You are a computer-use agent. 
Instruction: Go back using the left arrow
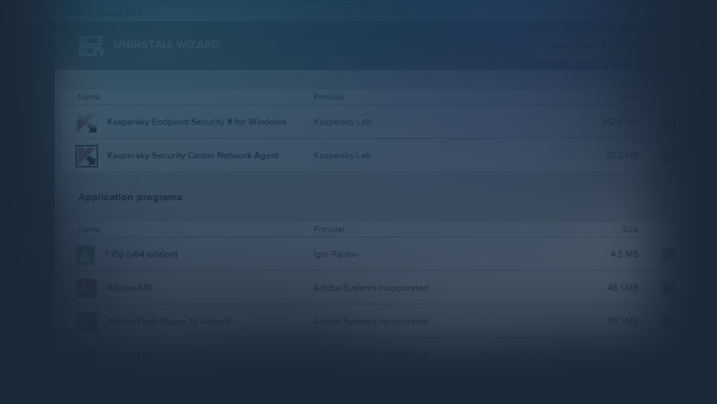[x=33, y=243]
